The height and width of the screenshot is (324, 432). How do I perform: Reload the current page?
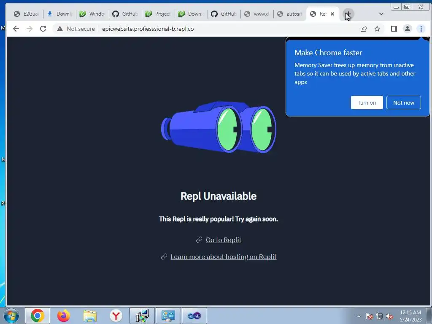[x=43, y=29]
